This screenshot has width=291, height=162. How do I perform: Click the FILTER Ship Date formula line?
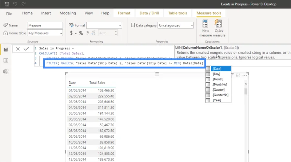pos(125,63)
